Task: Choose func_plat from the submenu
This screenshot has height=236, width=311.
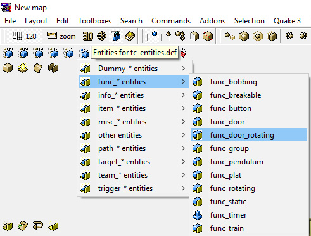Action: [249, 175]
